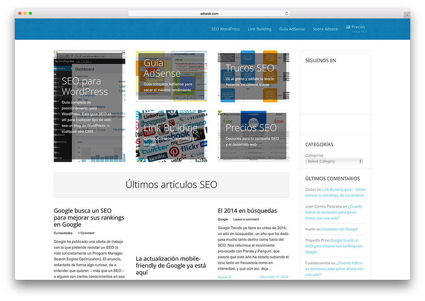View the Precios SEO banner
The width and height of the screenshot is (425, 301).
point(253,136)
